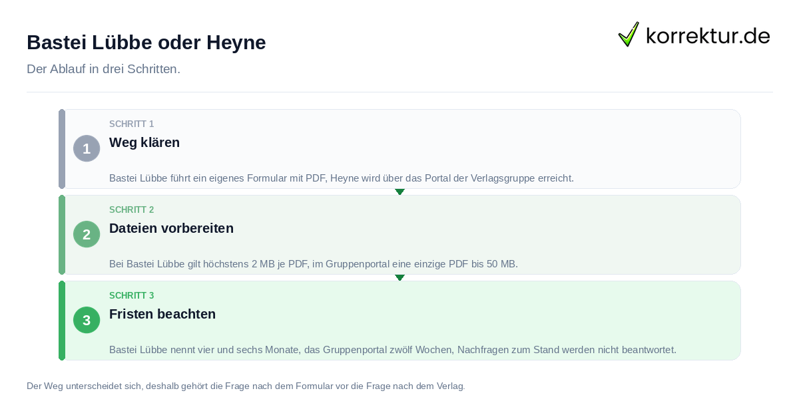Click the green checkmark in the logo

tap(629, 35)
